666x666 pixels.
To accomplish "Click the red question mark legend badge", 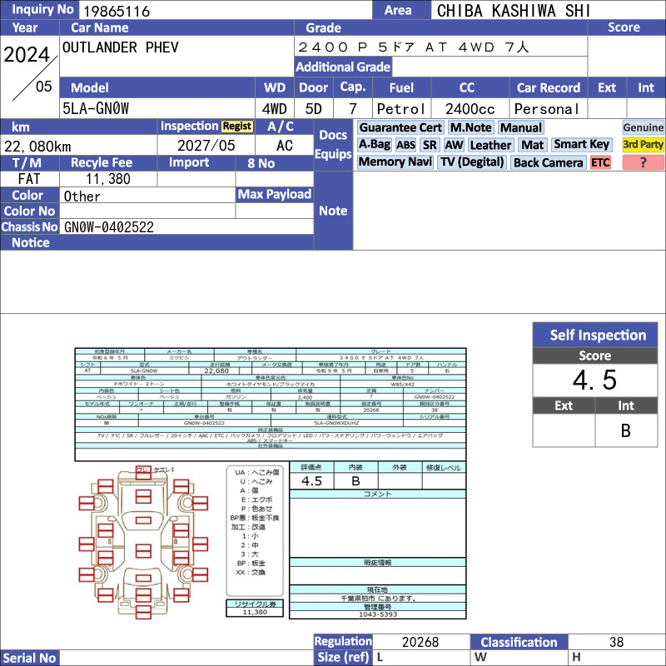I will (x=643, y=162).
